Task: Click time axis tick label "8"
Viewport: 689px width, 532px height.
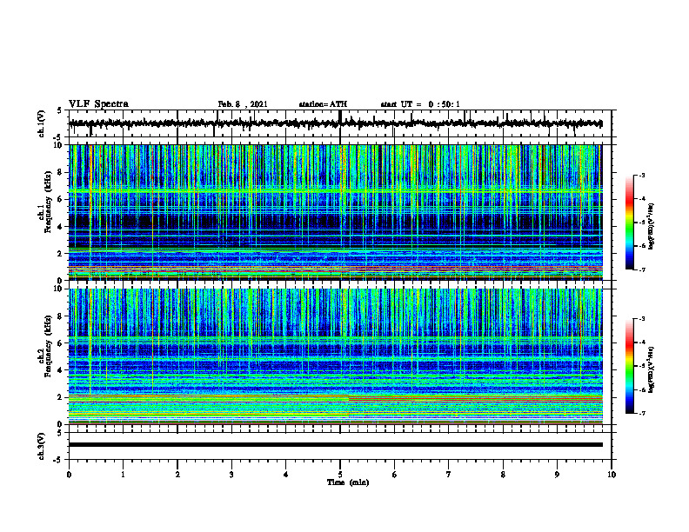Action: point(503,474)
